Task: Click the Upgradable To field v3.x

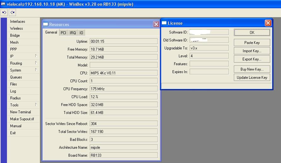Action: tap(209, 48)
